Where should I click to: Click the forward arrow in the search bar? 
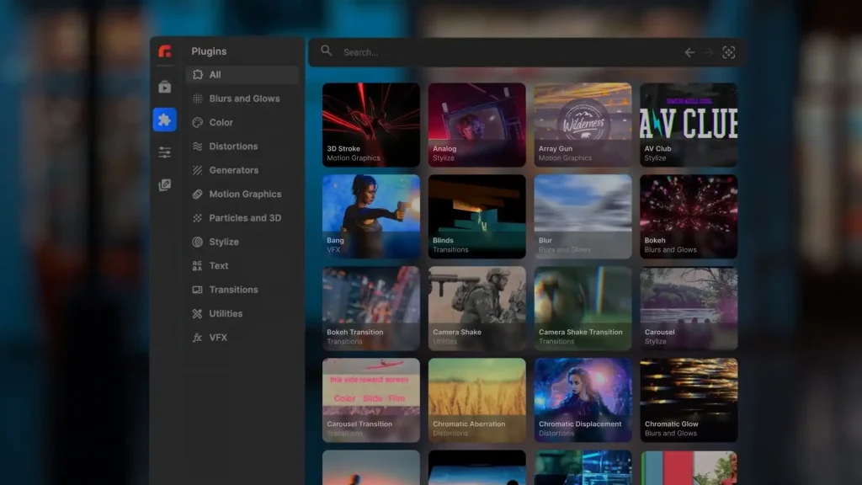709,52
